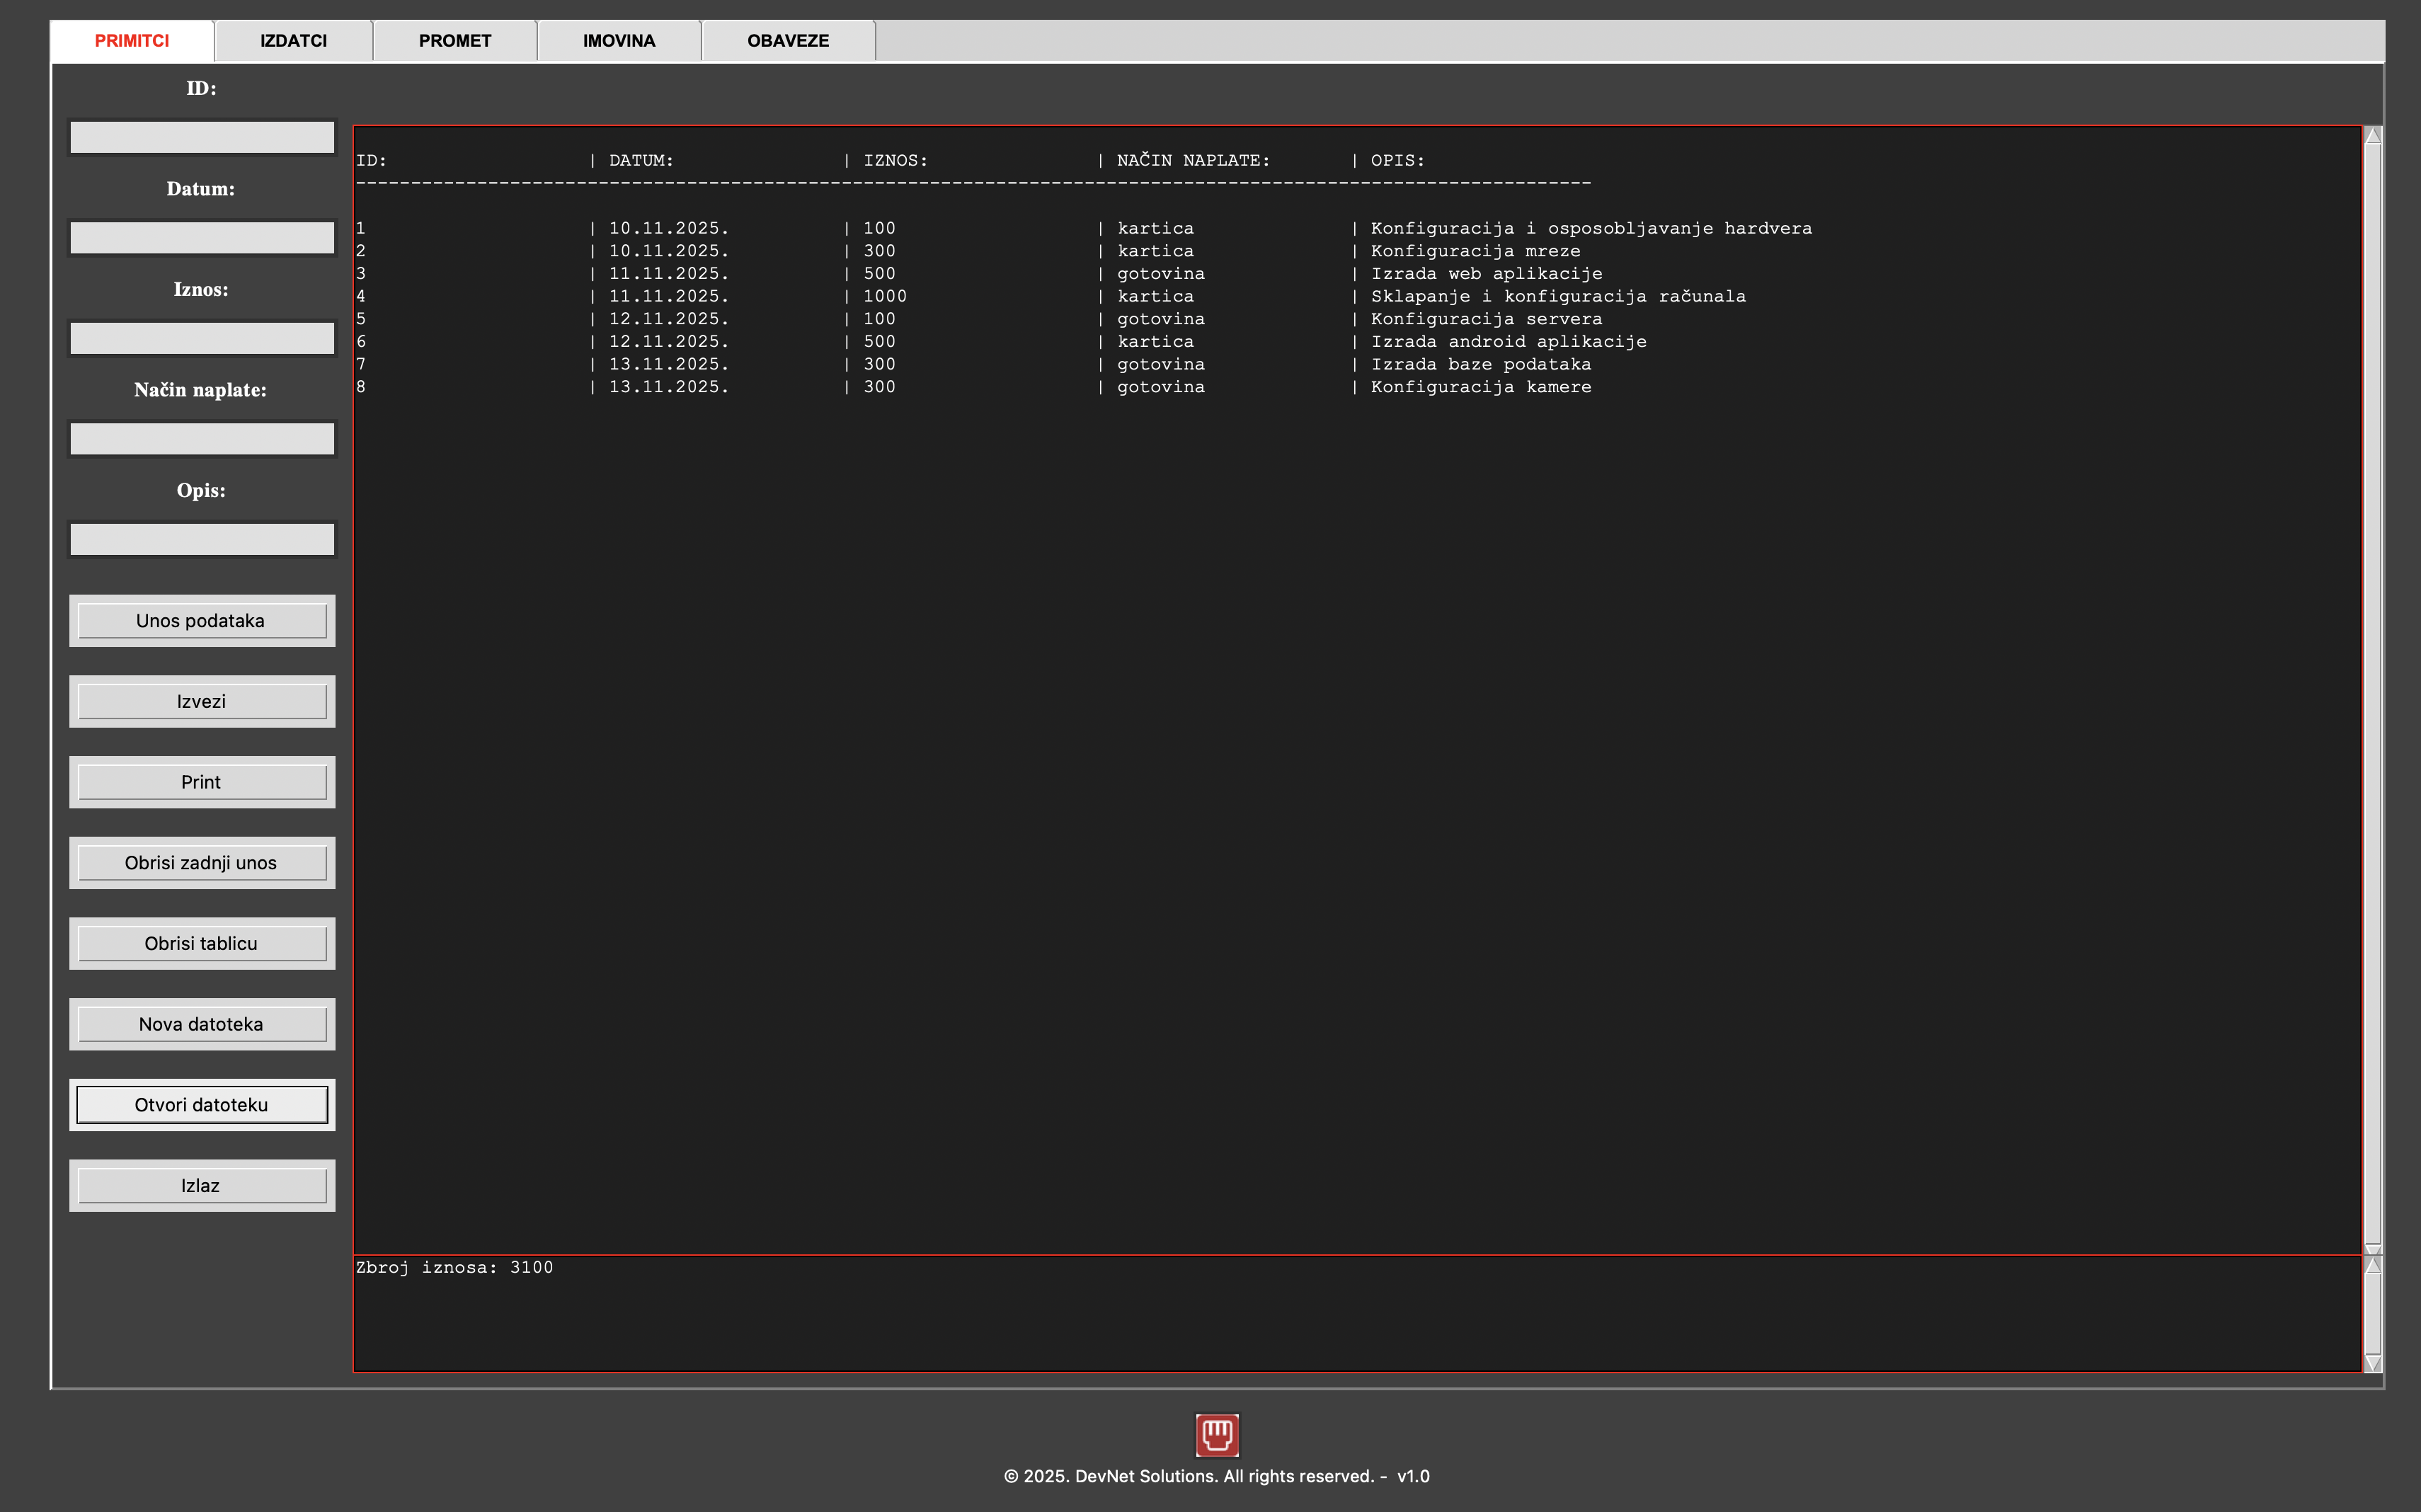Viewport: 2421px width, 1512px height.
Task: Exit using the Izlaz button
Action: [x=202, y=1186]
